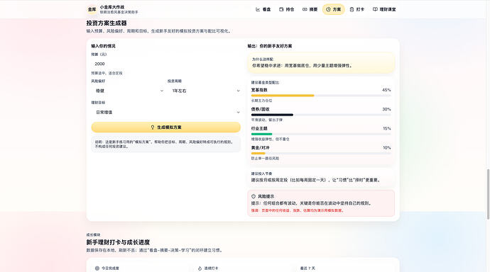The height and width of the screenshot is (272, 490).
Task: Open the 持仓 tab
Action: 287,9
